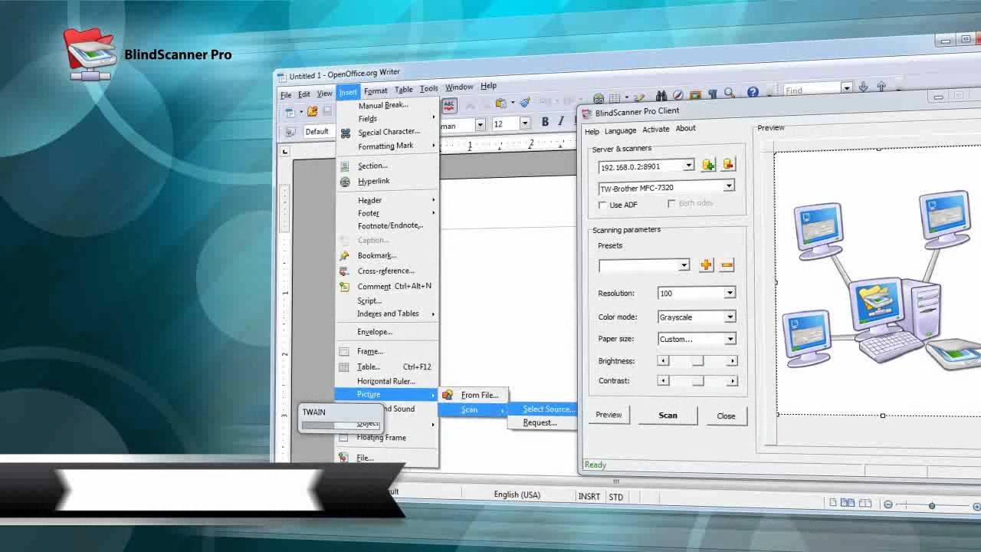Click the Remove server icon button
This screenshot has height=552, width=981.
pyautogui.click(x=728, y=164)
